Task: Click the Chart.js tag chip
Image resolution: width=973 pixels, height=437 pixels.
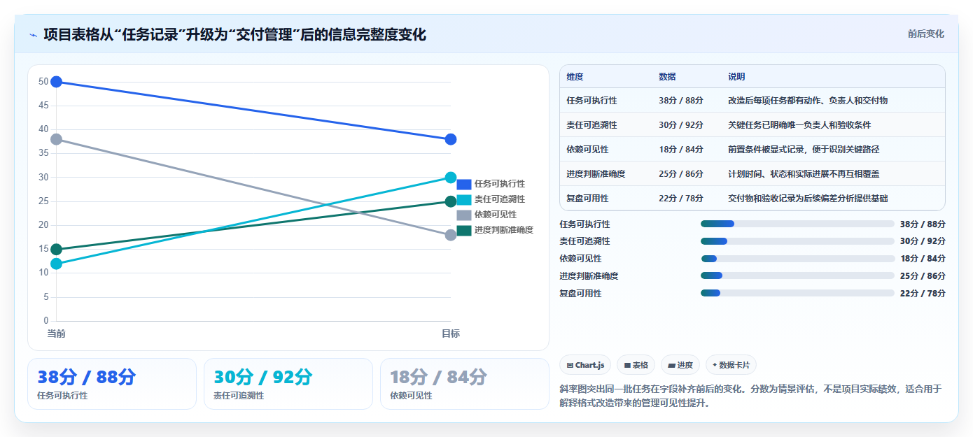Action: (585, 365)
